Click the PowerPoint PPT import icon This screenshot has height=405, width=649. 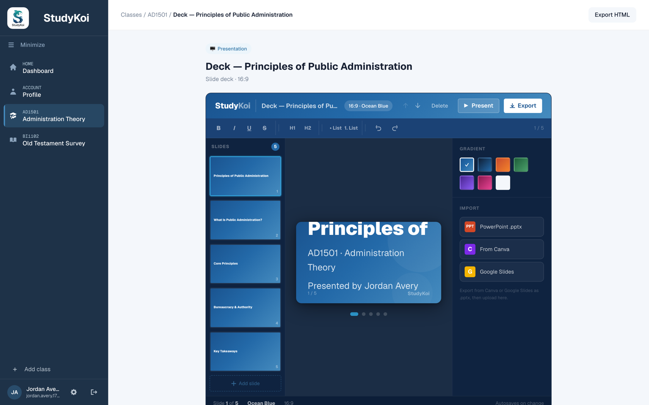[x=470, y=227]
